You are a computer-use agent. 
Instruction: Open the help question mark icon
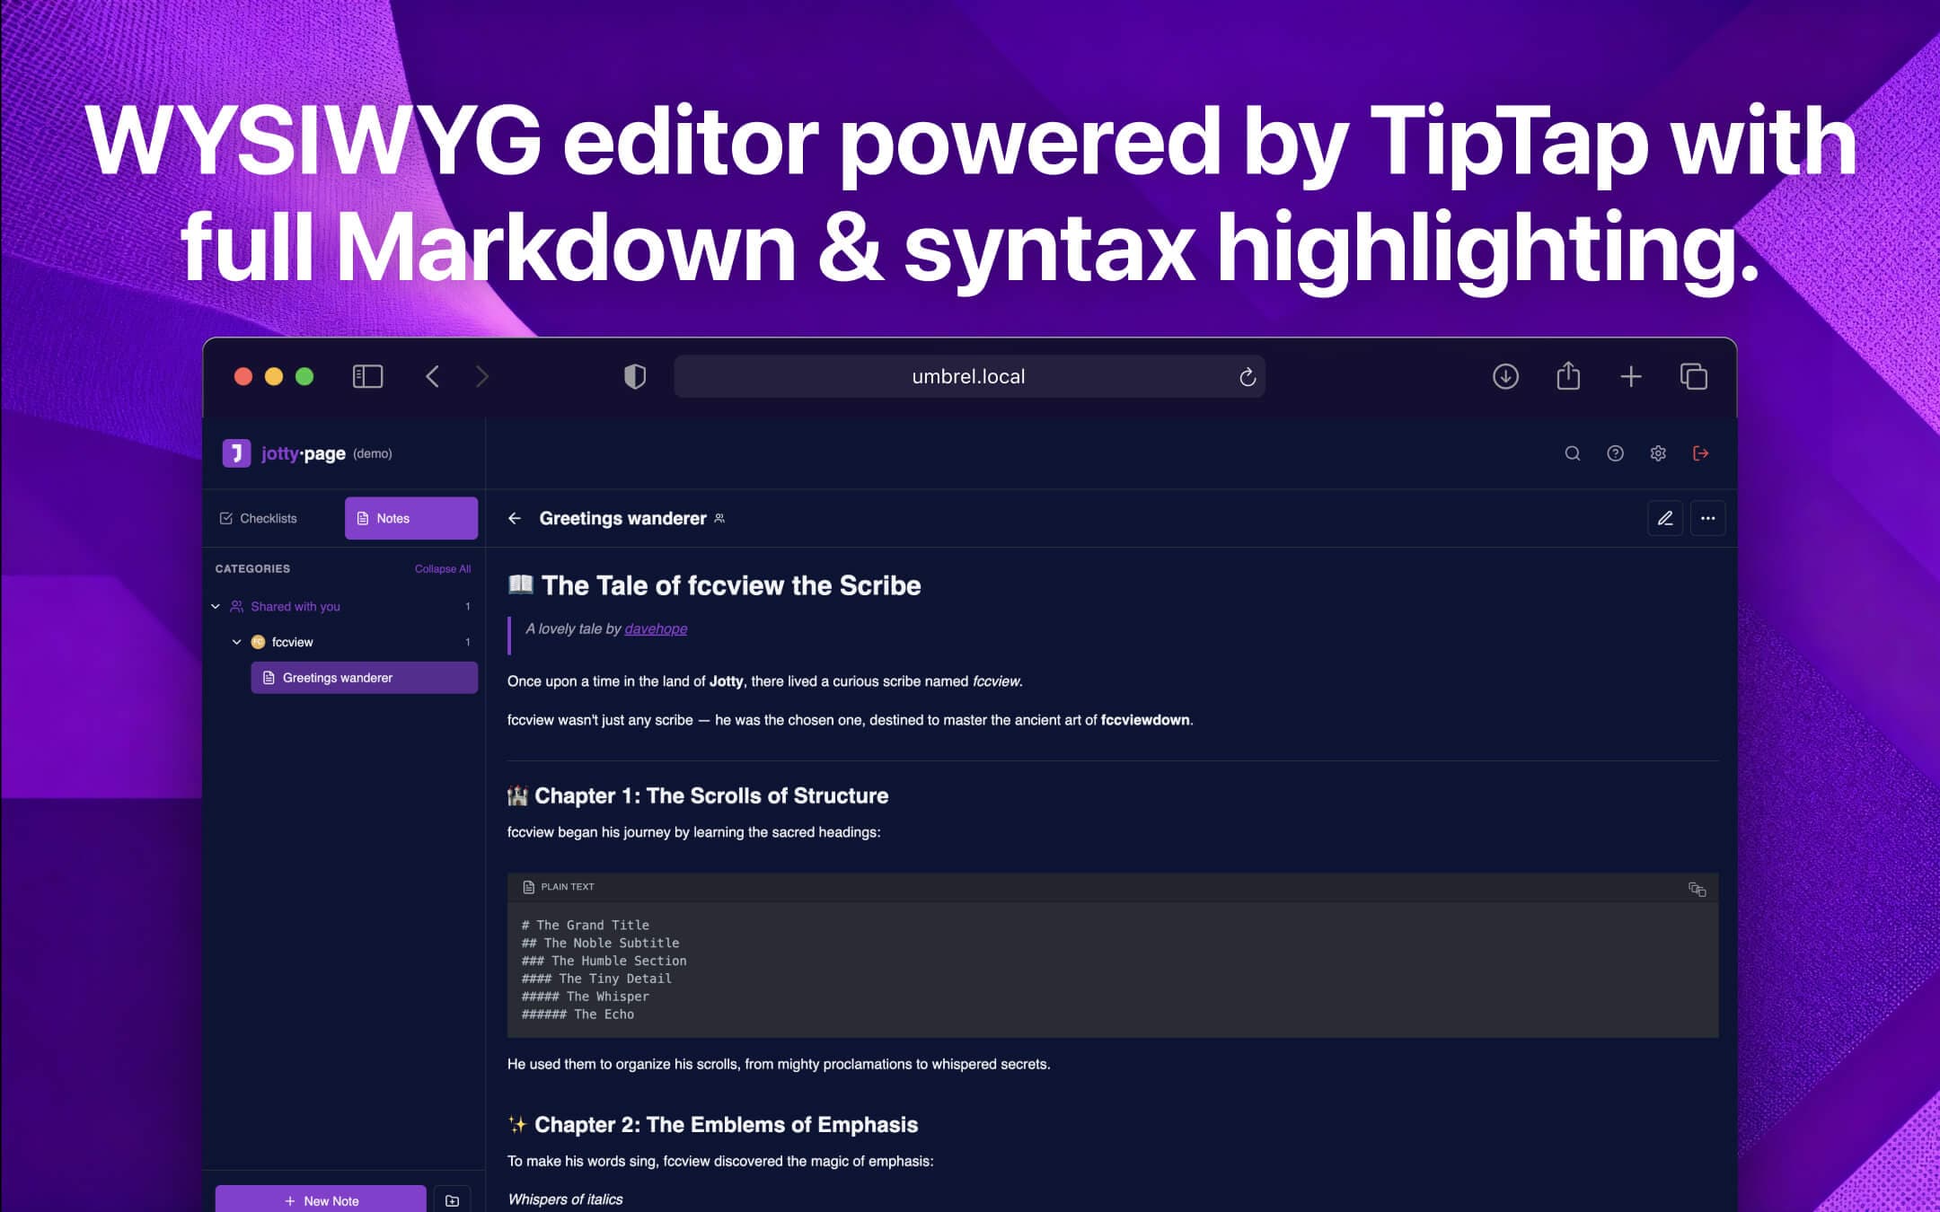[1615, 453]
